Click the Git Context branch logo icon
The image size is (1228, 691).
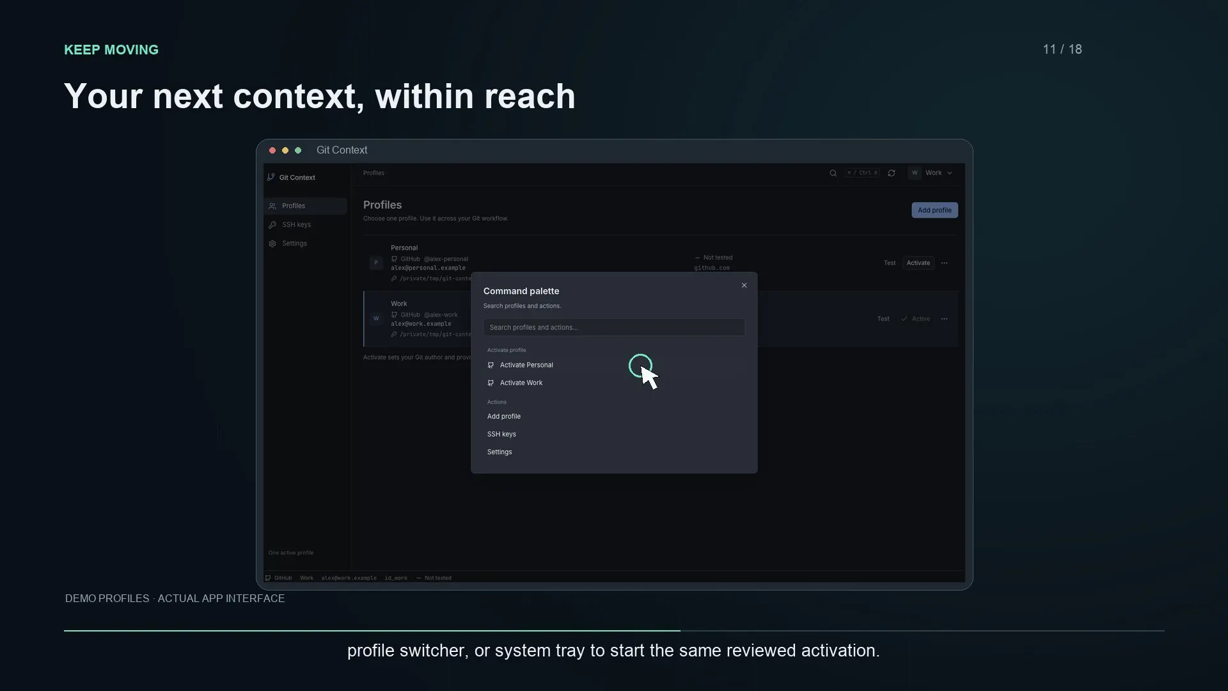271,177
